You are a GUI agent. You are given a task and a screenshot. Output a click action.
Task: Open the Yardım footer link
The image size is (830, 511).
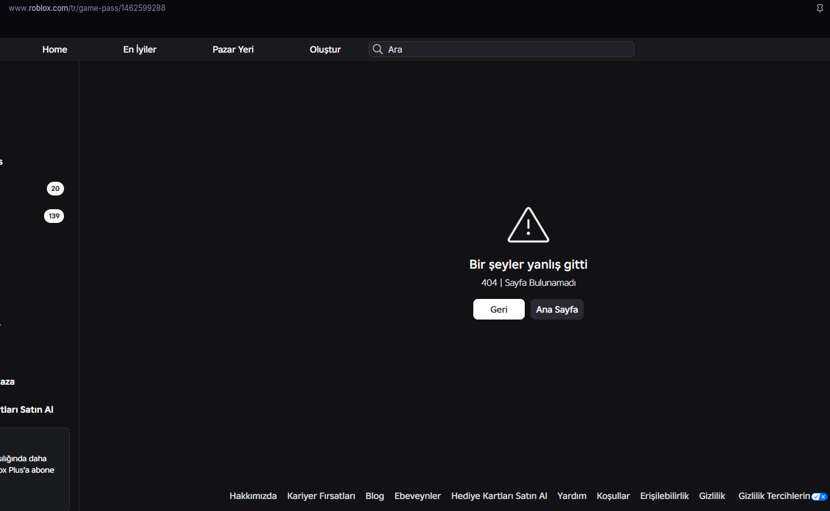click(572, 496)
